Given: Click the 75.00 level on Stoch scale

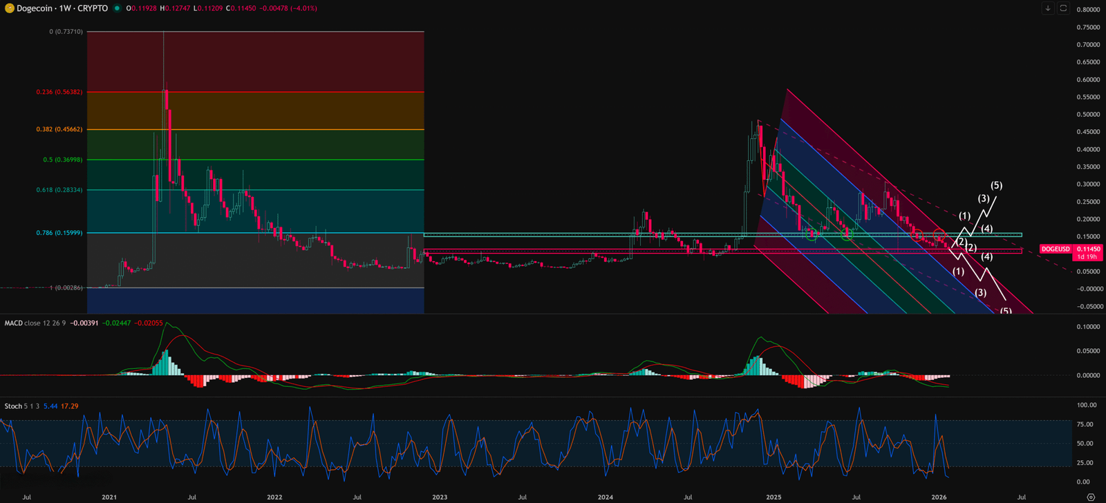Looking at the screenshot, I should click(x=1085, y=424).
